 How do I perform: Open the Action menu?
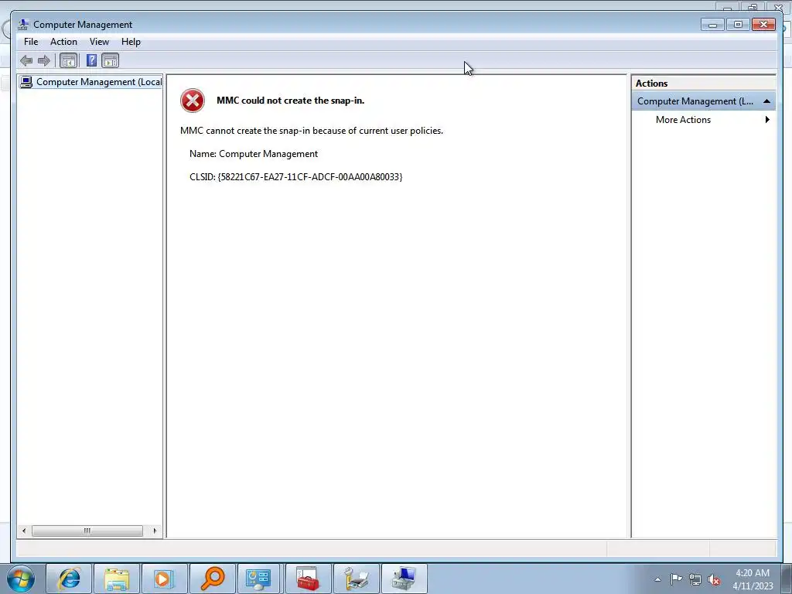pyautogui.click(x=63, y=42)
